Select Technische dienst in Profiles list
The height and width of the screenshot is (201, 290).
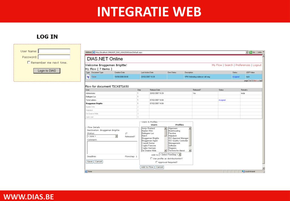tap(177, 151)
